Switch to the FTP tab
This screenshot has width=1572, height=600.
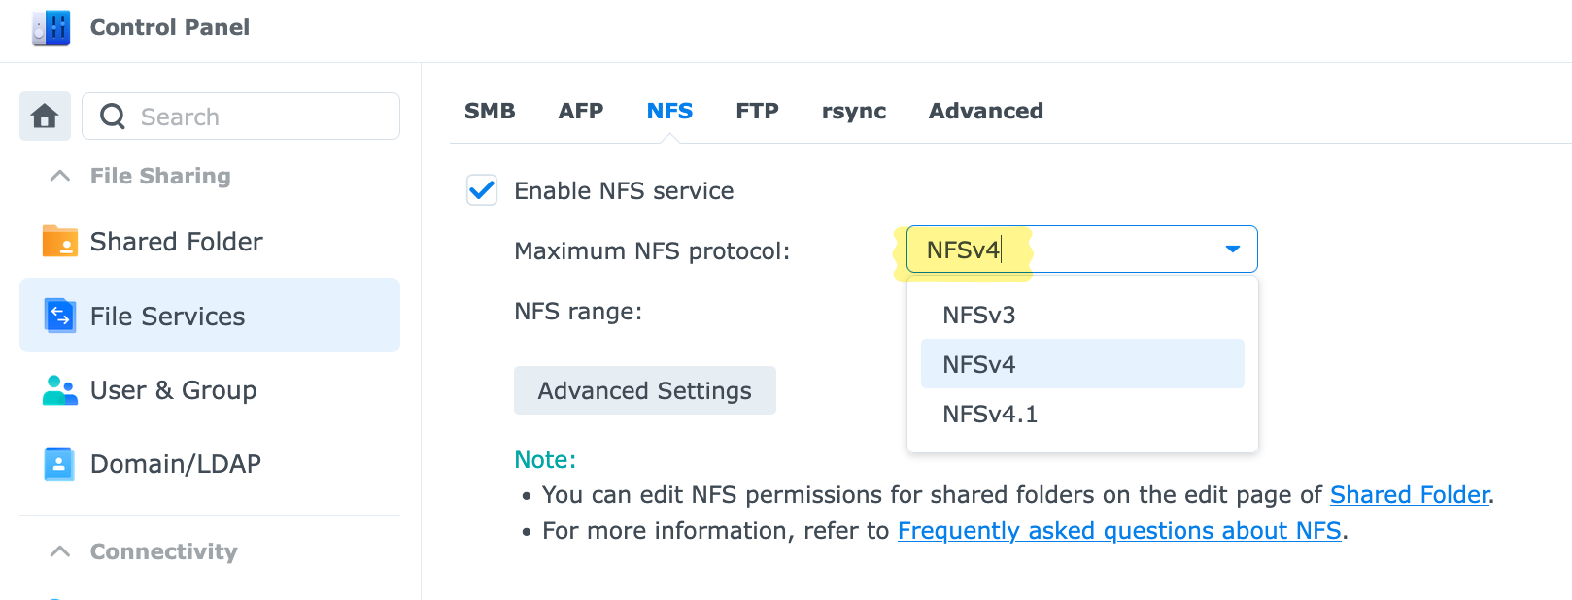(757, 111)
